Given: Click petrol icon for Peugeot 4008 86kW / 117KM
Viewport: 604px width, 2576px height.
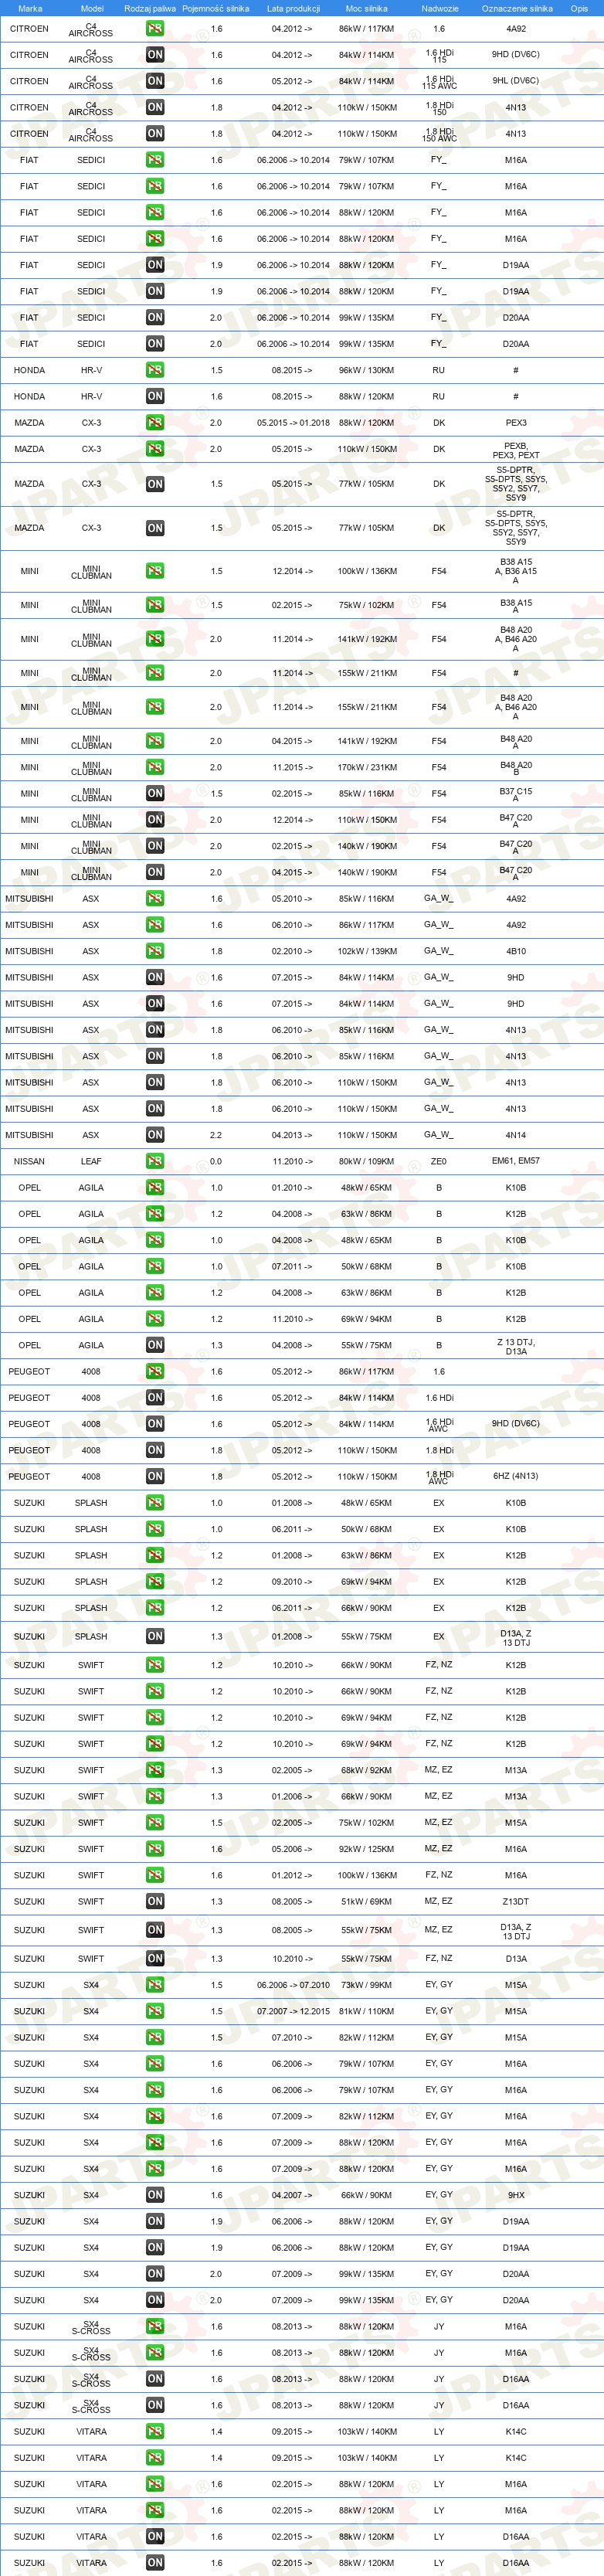Looking at the screenshot, I should point(155,1372).
